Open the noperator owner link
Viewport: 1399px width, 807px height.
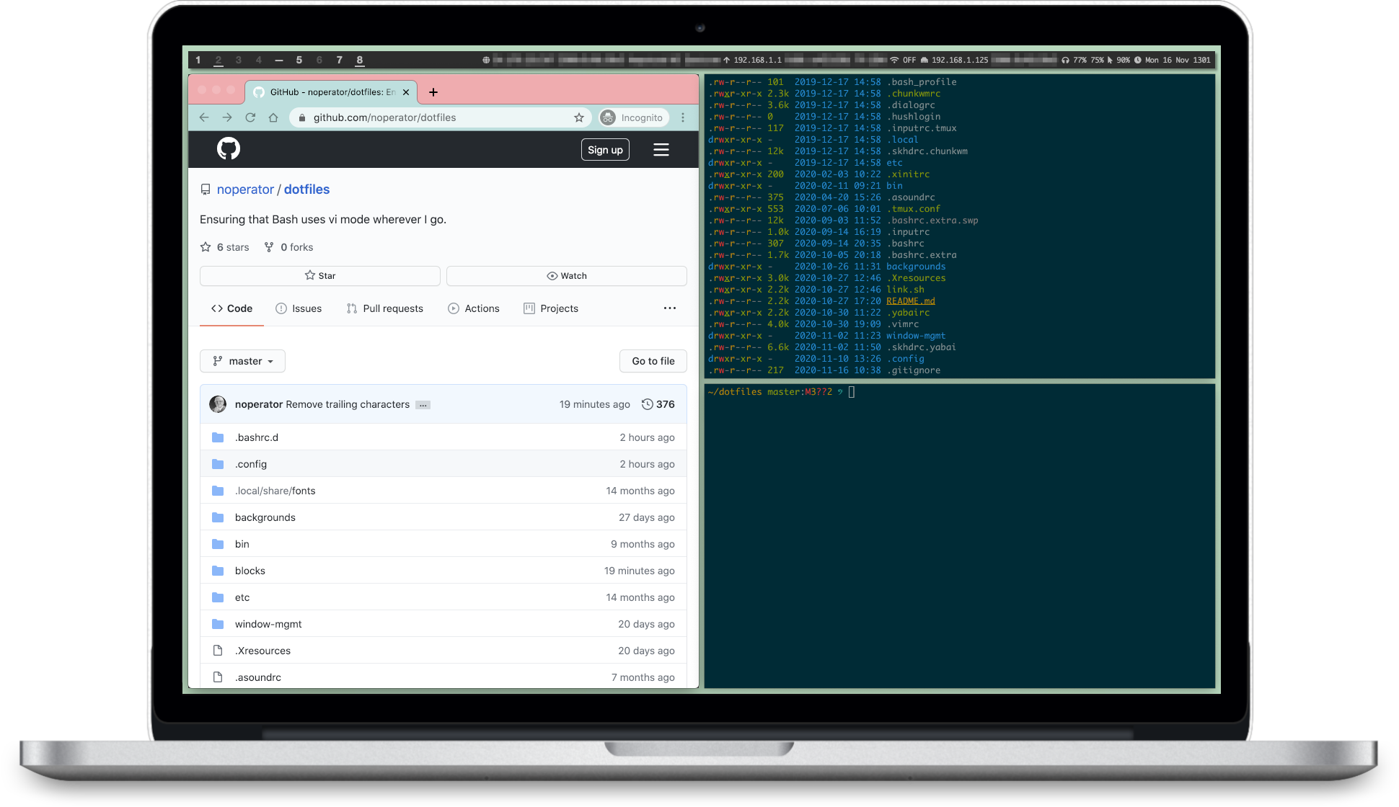pos(245,190)
